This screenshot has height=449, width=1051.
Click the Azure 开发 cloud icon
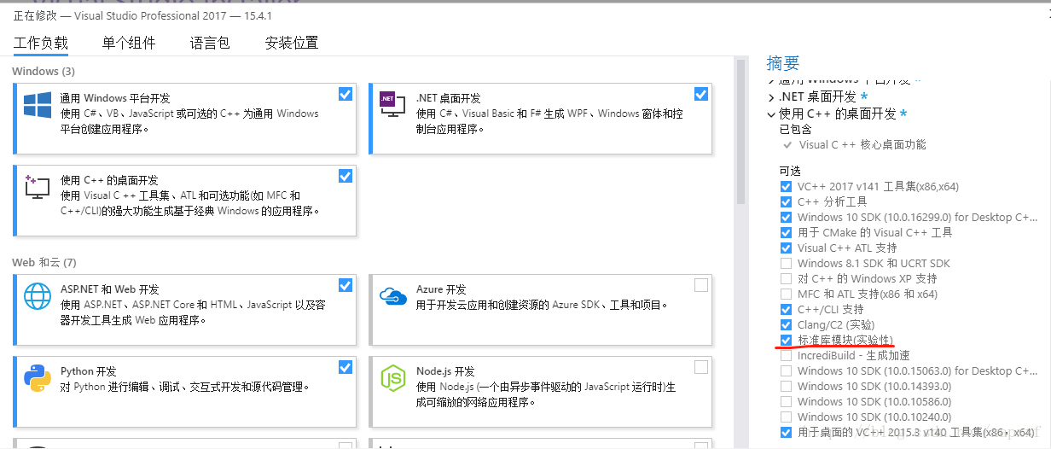point(392,295)
